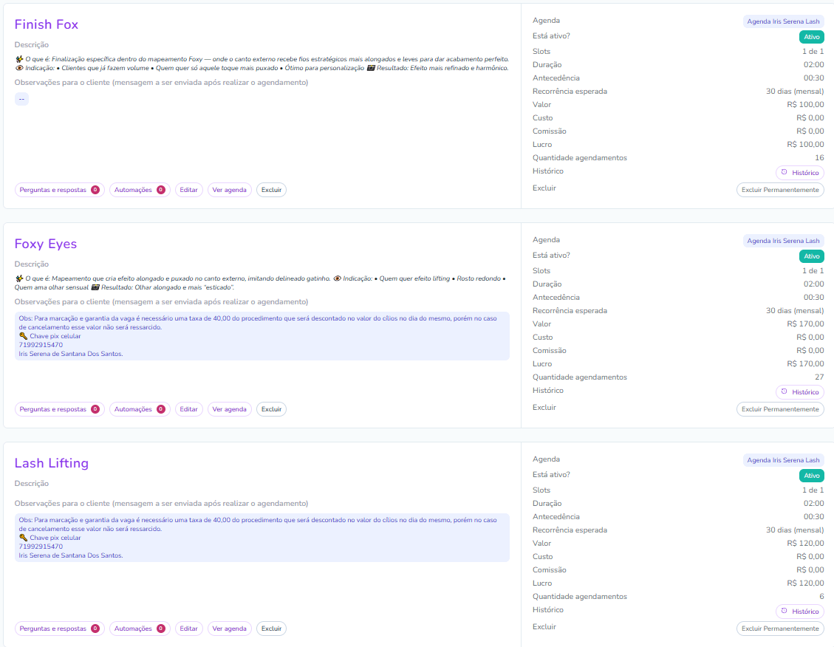Open Histórico for Finish Fox service

tap(800, 173)
